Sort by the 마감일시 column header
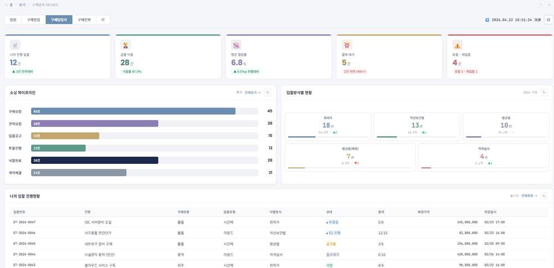 click(x=490, y=212)
